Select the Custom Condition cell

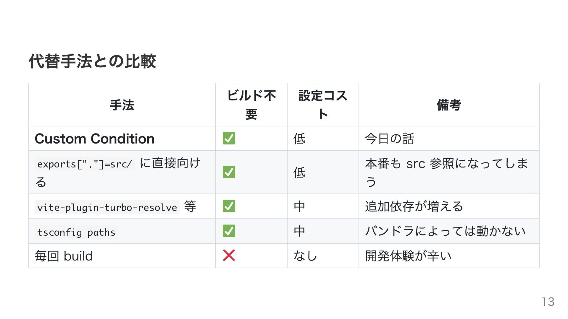[x=122, y=139]
